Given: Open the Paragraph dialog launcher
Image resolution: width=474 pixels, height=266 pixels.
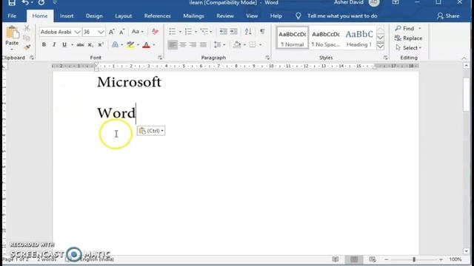Looking at the screenshot, I should tap(267, 58).
